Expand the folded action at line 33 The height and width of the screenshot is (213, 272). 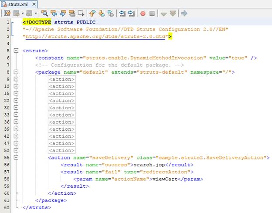coord(16,115)
